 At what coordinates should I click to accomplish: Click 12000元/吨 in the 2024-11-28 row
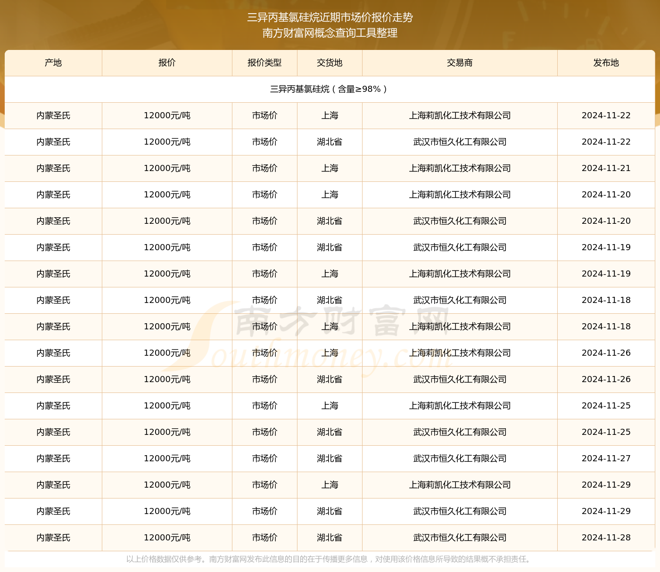pyautogui.click(x=167, y=538)
